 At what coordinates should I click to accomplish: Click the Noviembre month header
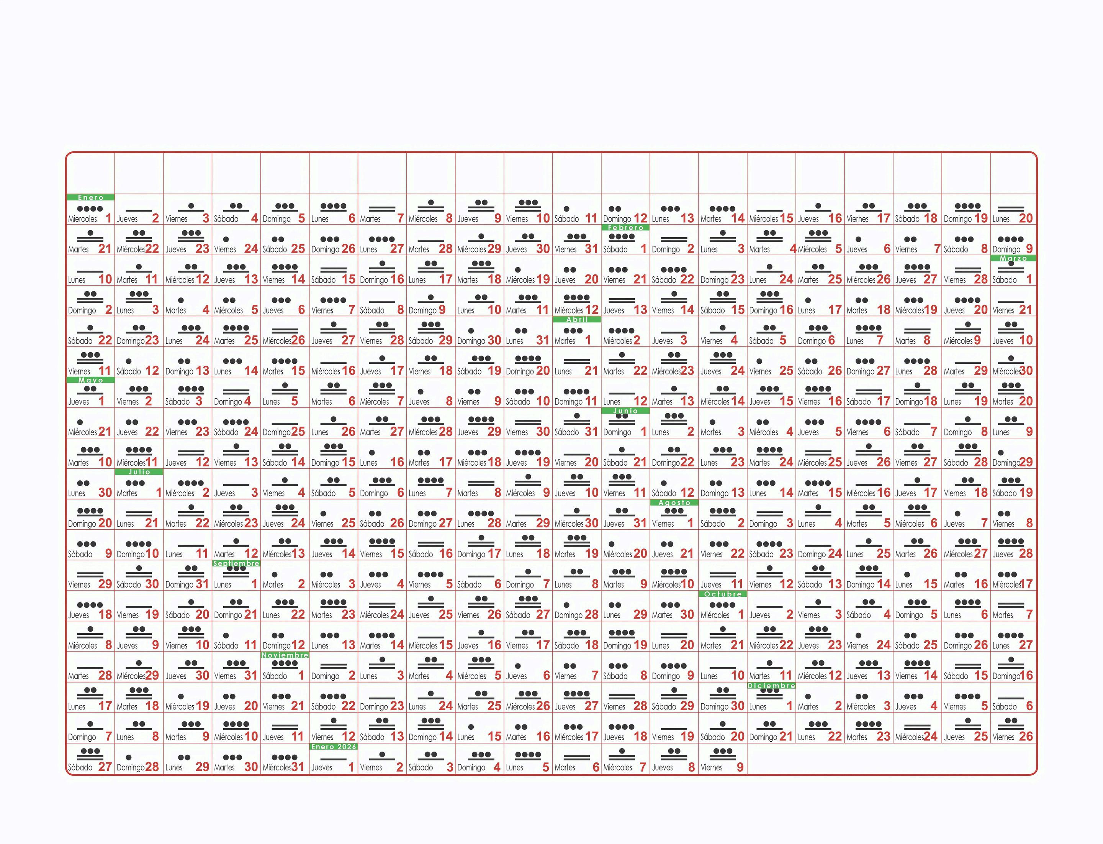[285, 655]
